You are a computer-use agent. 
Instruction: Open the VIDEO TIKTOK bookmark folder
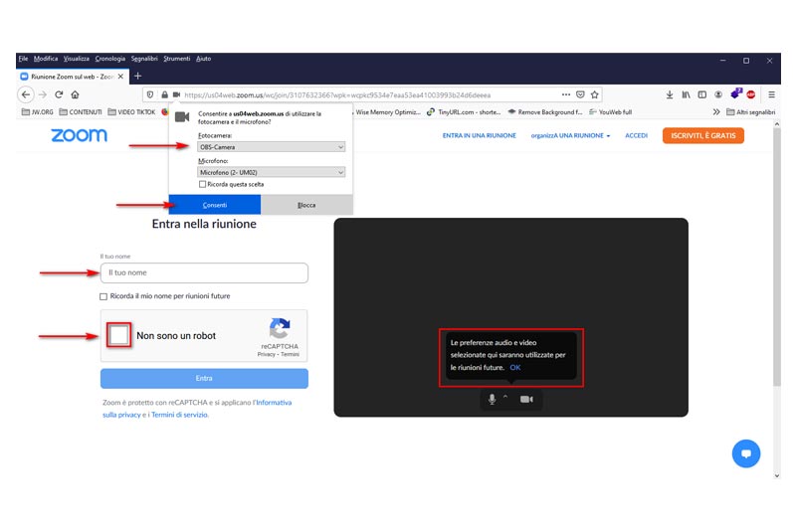[131, 112]
